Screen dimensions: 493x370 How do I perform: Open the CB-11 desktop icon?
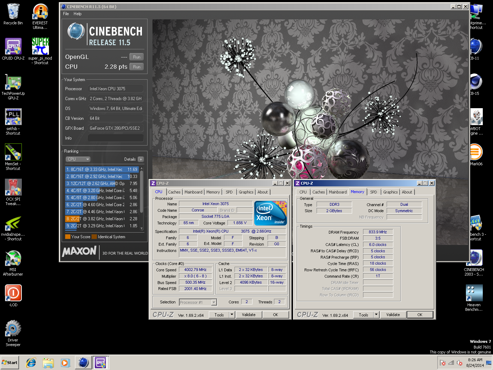[476, 49]
